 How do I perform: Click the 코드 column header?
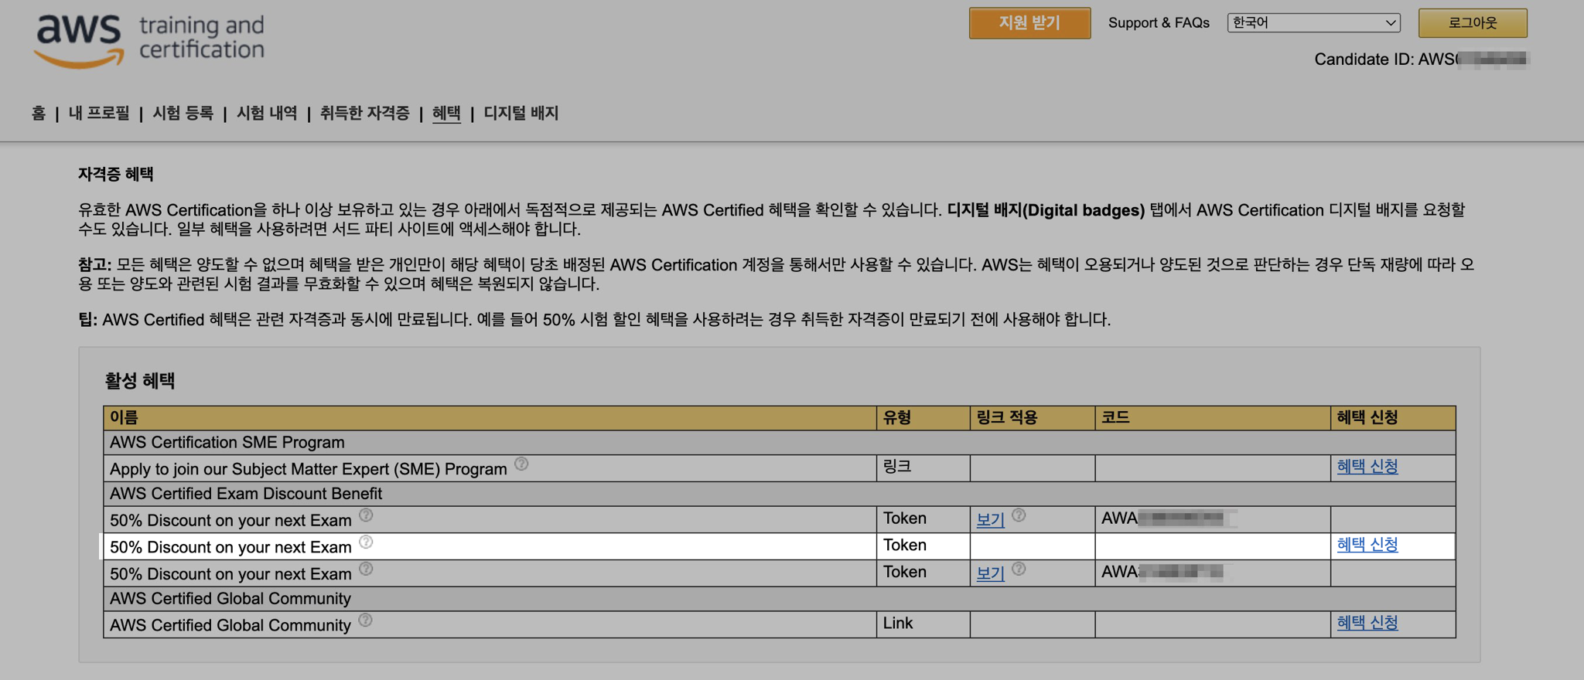click(x=1213, y=417)
